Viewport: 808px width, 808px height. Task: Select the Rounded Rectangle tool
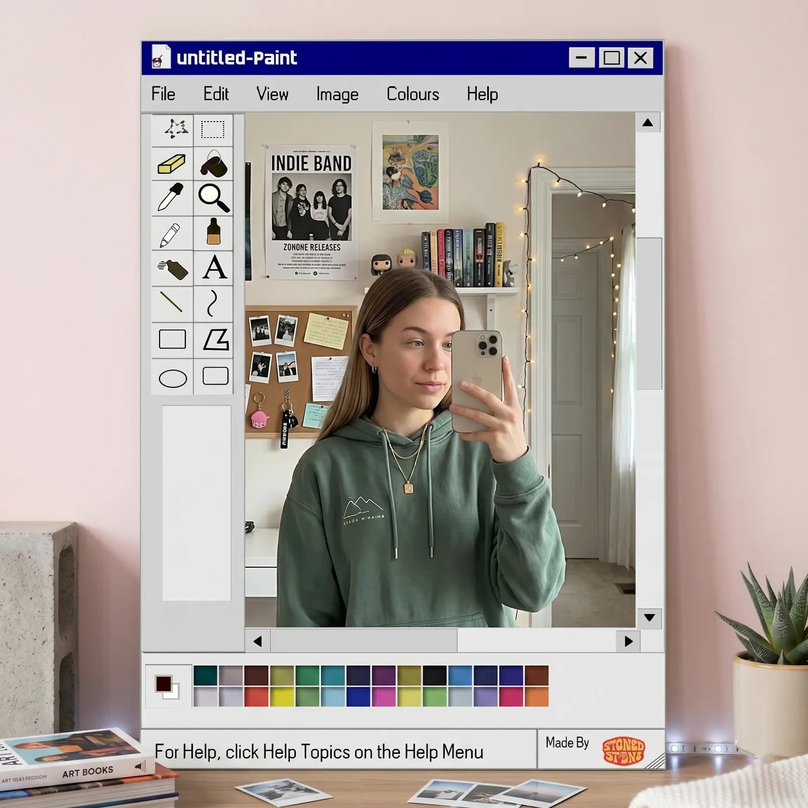click(x=213, y=377)
